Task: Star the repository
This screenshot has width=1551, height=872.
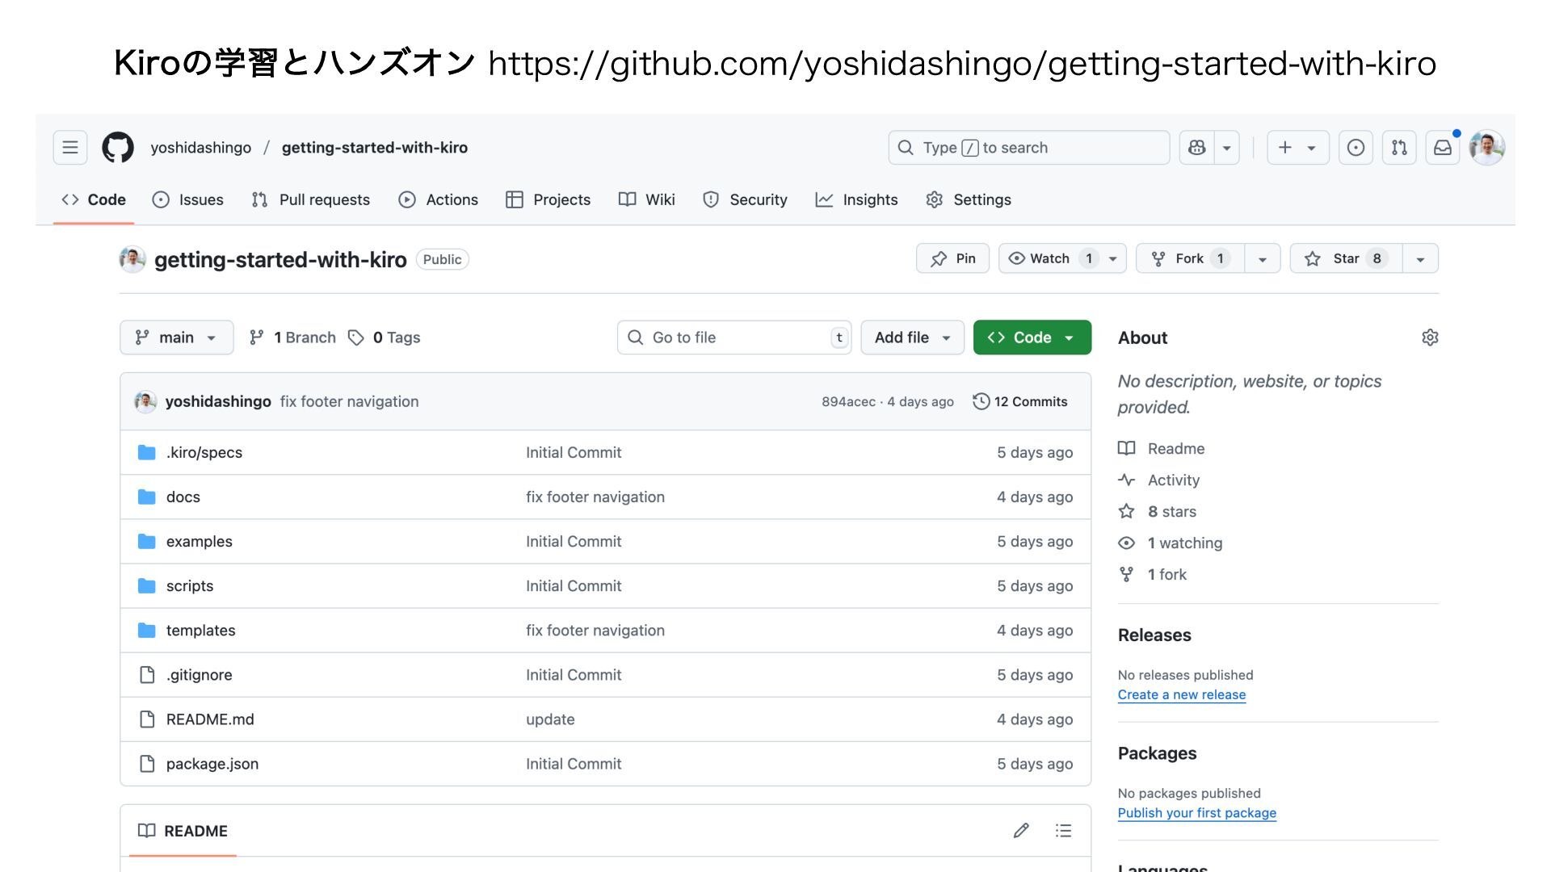Action: (x=1346, y=258)
